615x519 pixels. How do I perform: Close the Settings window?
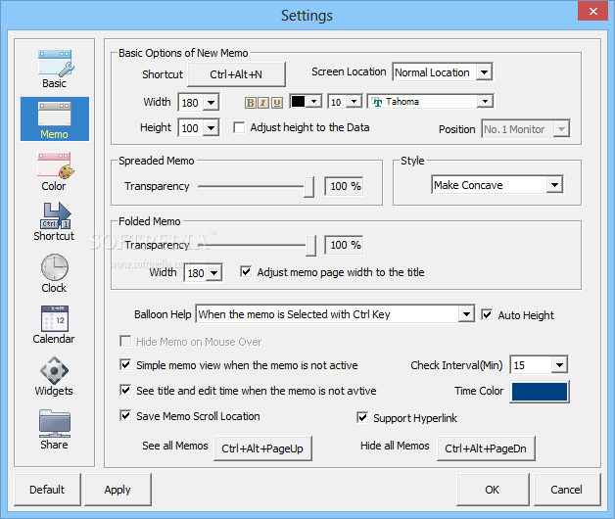[593, 11]
